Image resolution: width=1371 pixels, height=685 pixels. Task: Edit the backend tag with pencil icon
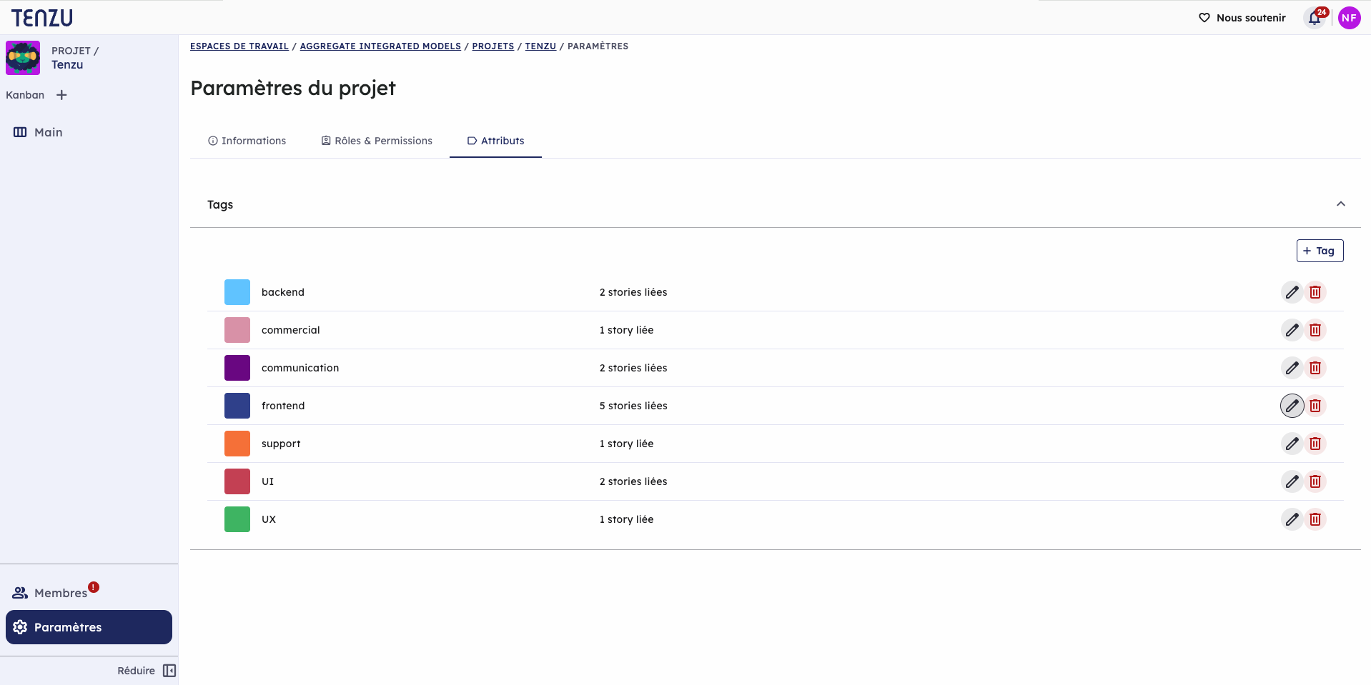pos(1292,292)
